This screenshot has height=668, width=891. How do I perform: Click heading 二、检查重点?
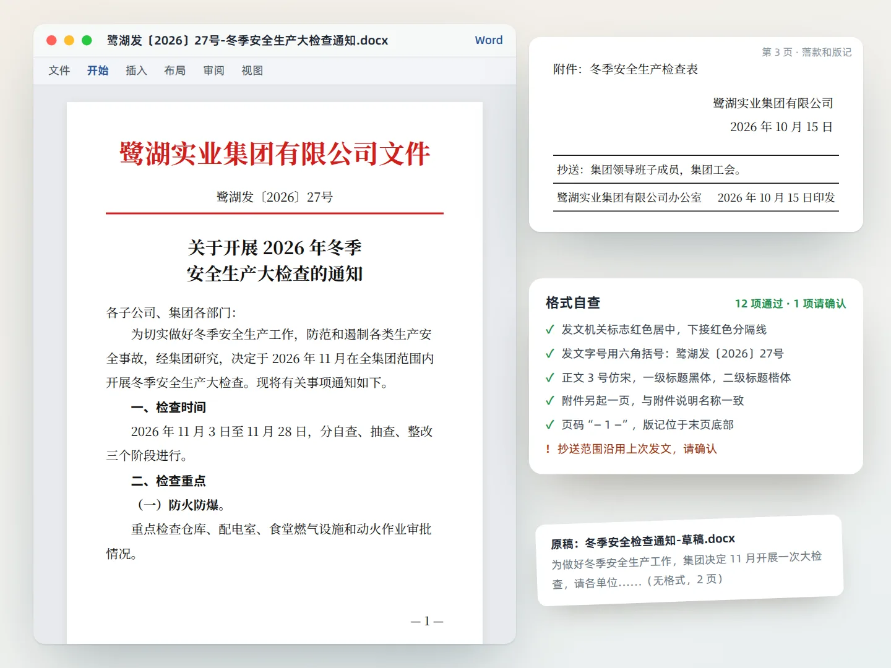(x=168, y=481)
